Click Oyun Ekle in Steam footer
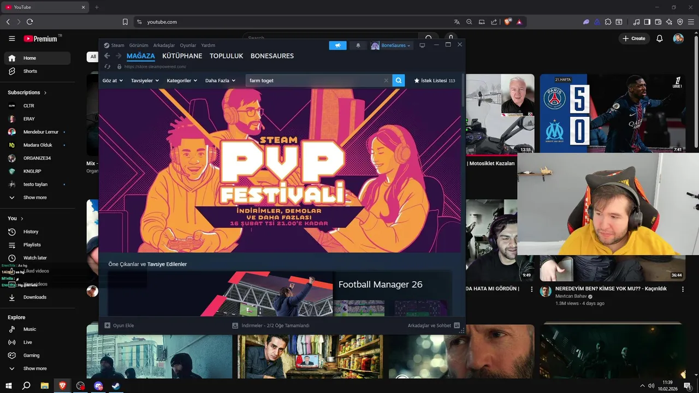This screenshot has width=699, height=393. pyautogui.click(x=119, y=325)
